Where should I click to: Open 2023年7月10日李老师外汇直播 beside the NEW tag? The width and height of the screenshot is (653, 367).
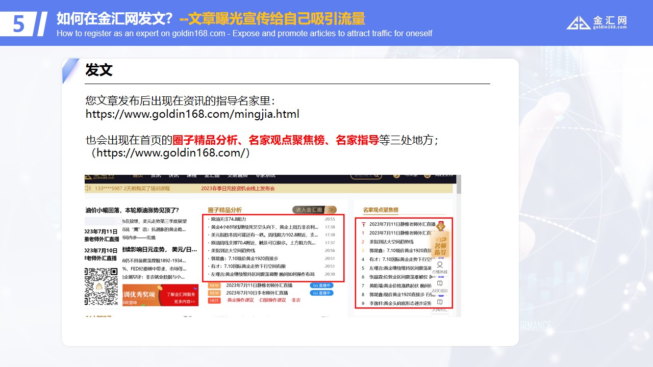[x=257, y=293]
